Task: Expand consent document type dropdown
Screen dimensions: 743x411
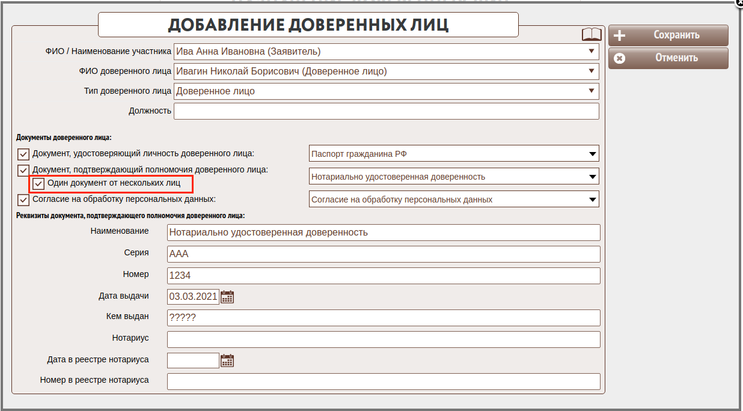Action: [454, 199]
